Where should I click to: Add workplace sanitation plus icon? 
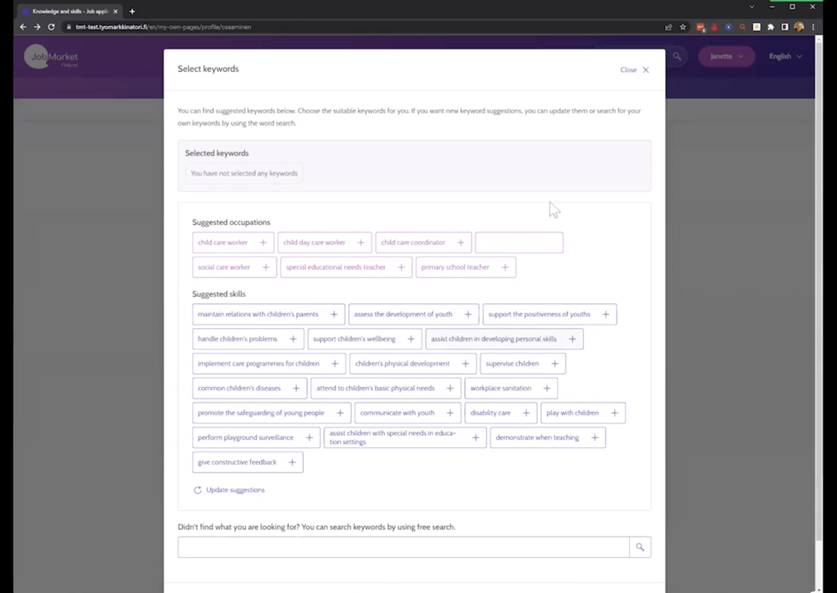pos(547,389)
